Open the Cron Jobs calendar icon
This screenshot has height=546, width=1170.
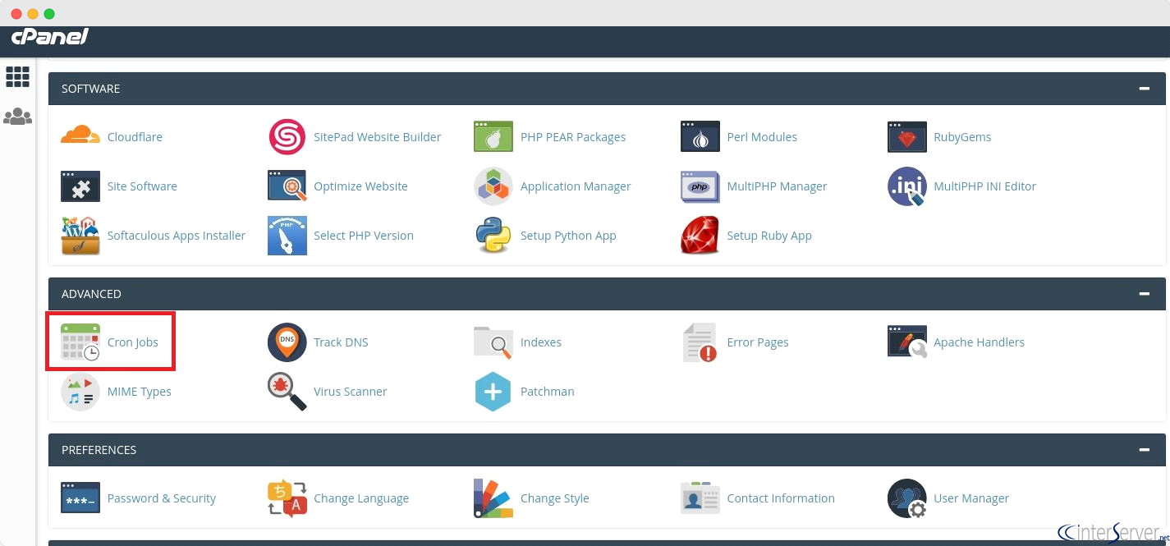coord(80,342)
